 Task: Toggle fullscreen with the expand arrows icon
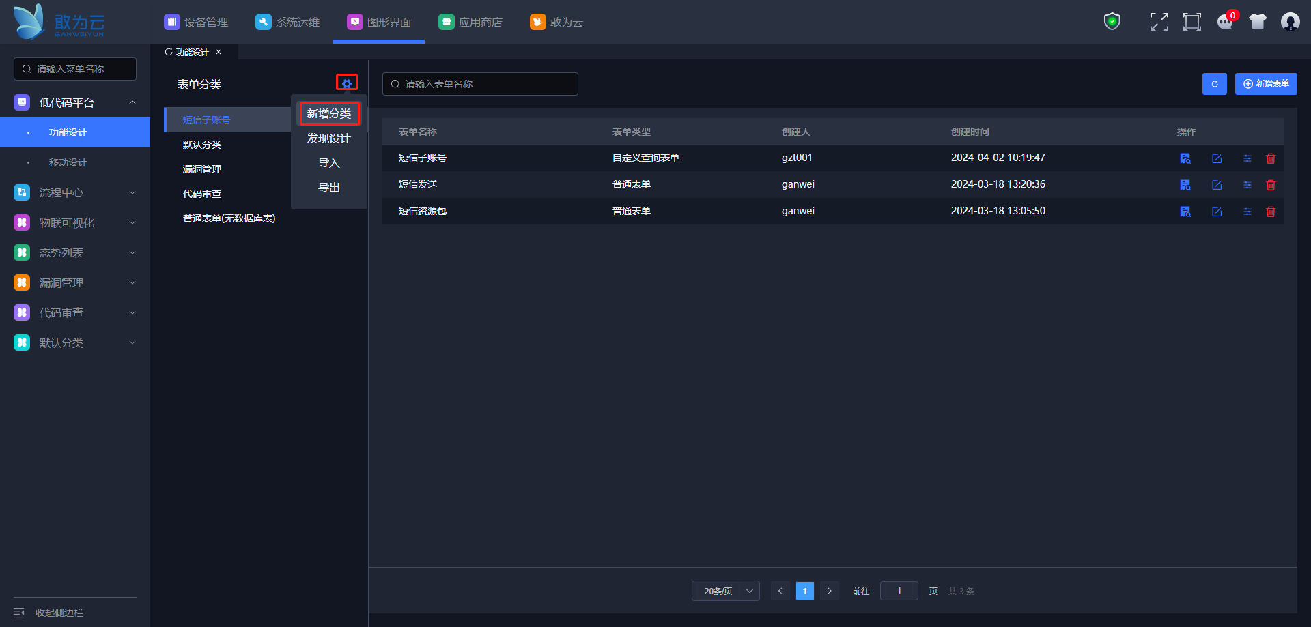1159,22
